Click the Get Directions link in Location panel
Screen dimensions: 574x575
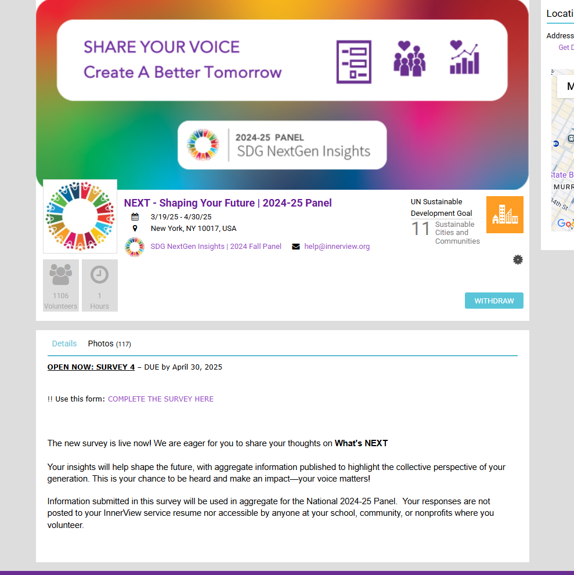point(566,48)
